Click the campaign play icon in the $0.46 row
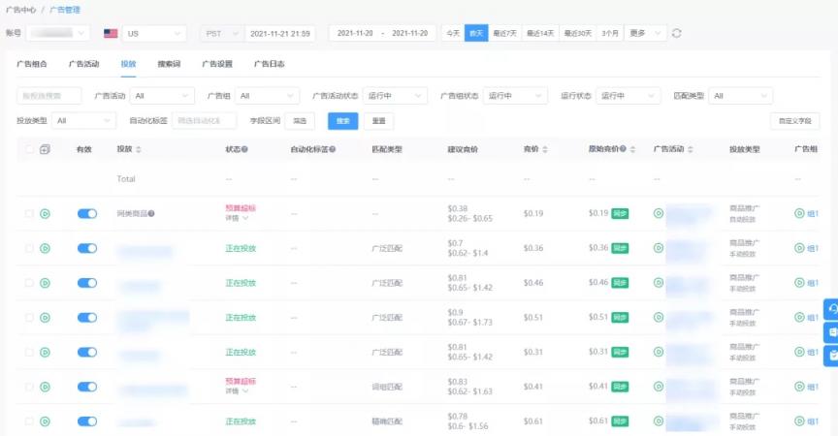This screenshot has width=838, height=436. (x=659, y=283)
